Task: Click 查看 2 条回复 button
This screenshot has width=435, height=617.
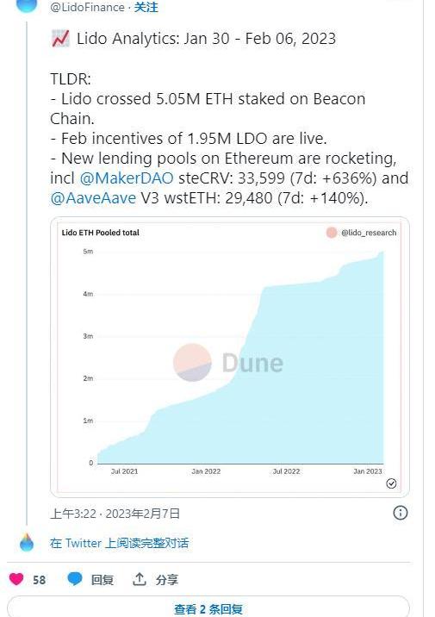Action: [208, 607]
